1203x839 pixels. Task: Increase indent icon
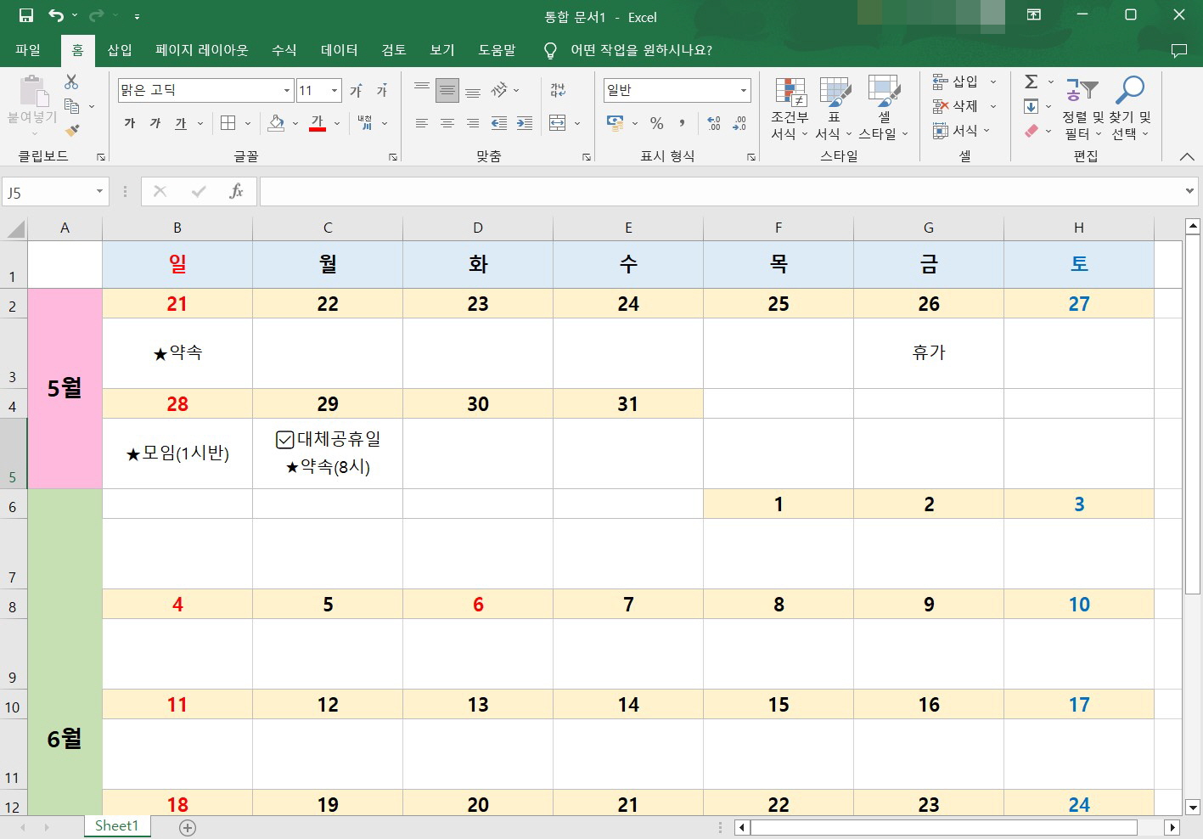[525, 123]
